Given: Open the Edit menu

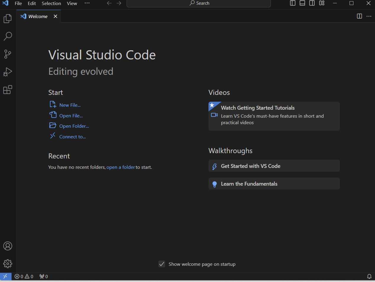Looking at the screenshot, I should [32, 3].
